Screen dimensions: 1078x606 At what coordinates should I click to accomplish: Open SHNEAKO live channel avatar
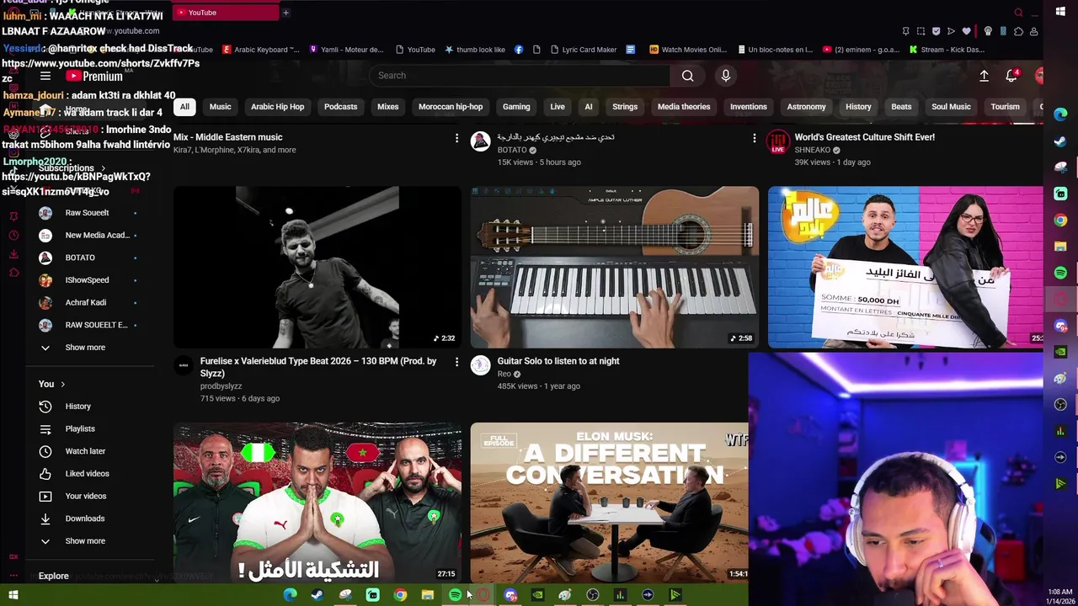777,141
